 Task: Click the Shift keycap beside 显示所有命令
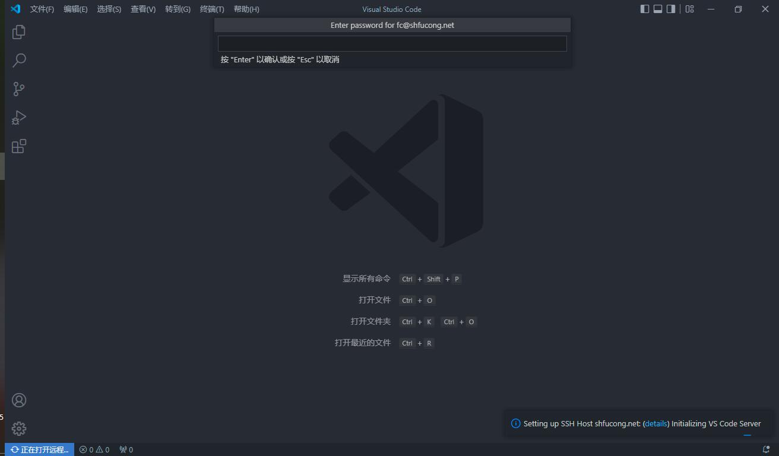(x=433, y=279)
